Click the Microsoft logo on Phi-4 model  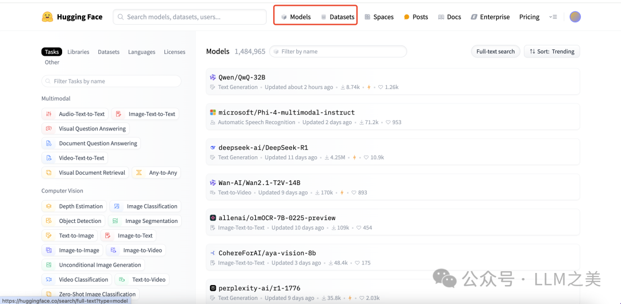coord(213,113)
